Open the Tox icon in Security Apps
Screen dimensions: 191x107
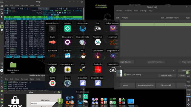click(x=98, y=29)
